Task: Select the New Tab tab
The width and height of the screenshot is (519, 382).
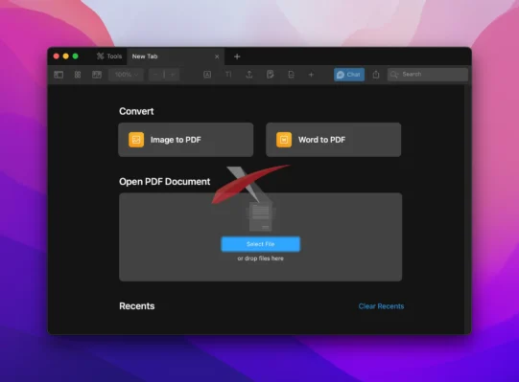Action: pyautogui.click(x=176, y=56)
